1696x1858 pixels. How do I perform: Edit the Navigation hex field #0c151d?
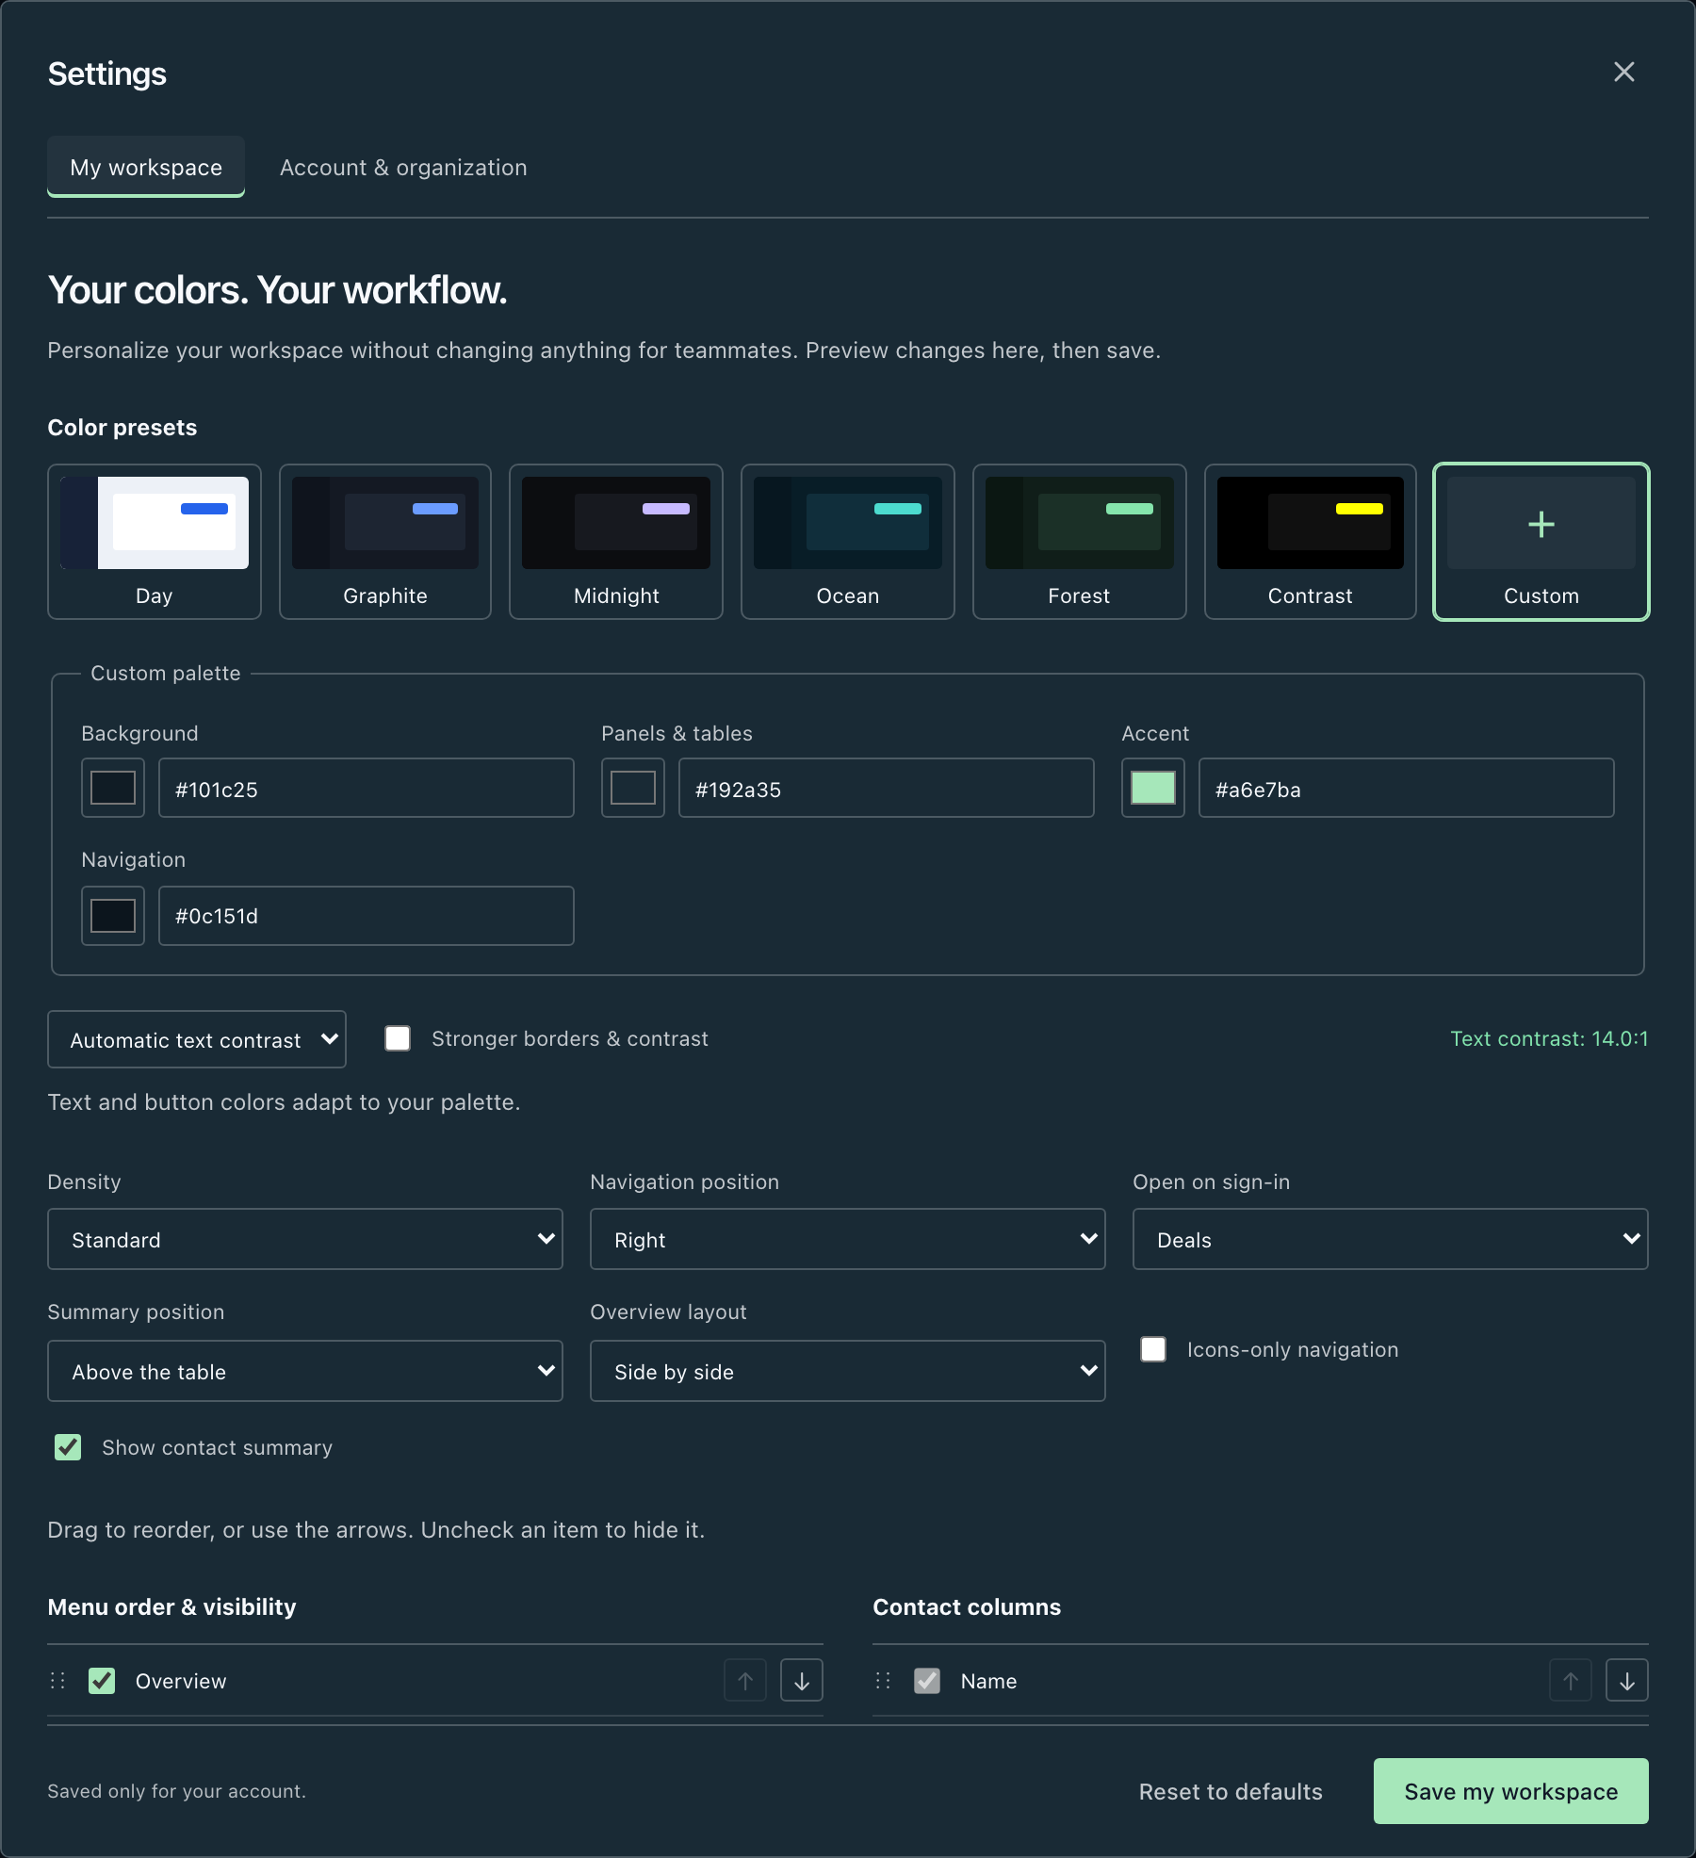pos(367,916)
